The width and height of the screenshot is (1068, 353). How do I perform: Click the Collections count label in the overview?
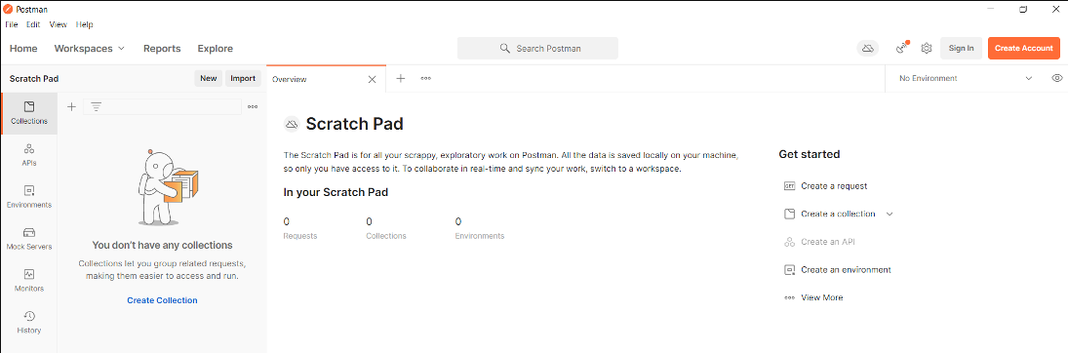(386, 236)
